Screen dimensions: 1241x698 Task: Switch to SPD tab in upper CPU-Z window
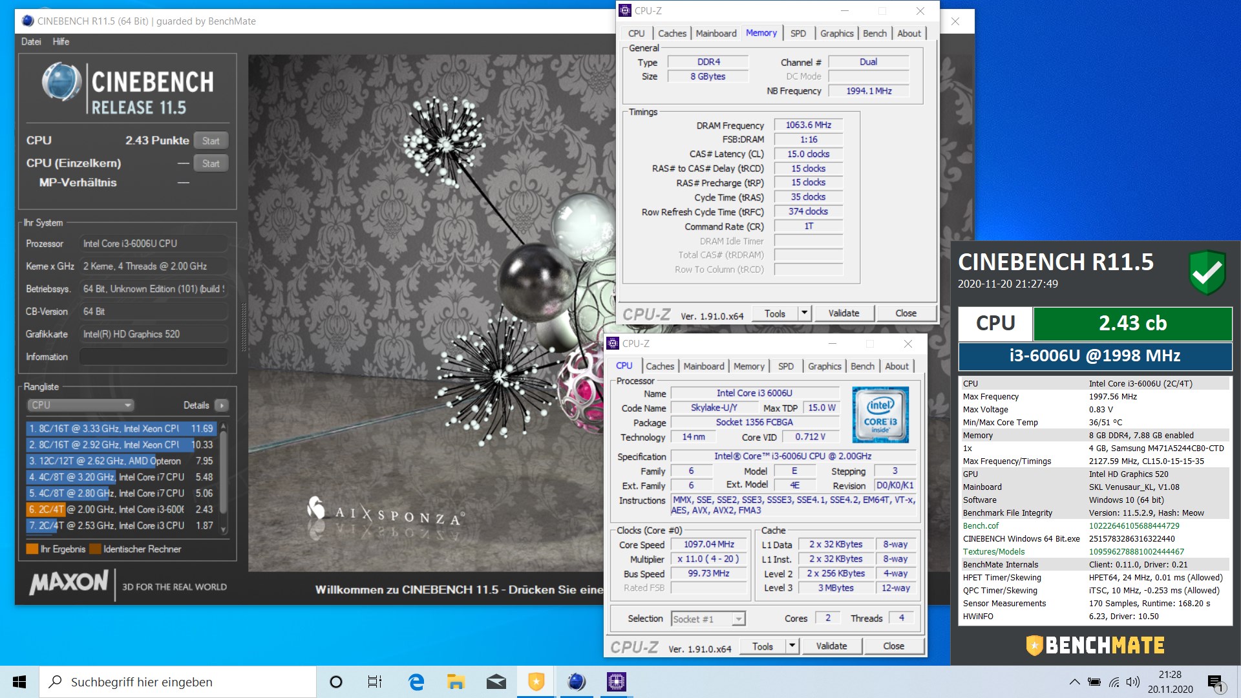point(798,34)
